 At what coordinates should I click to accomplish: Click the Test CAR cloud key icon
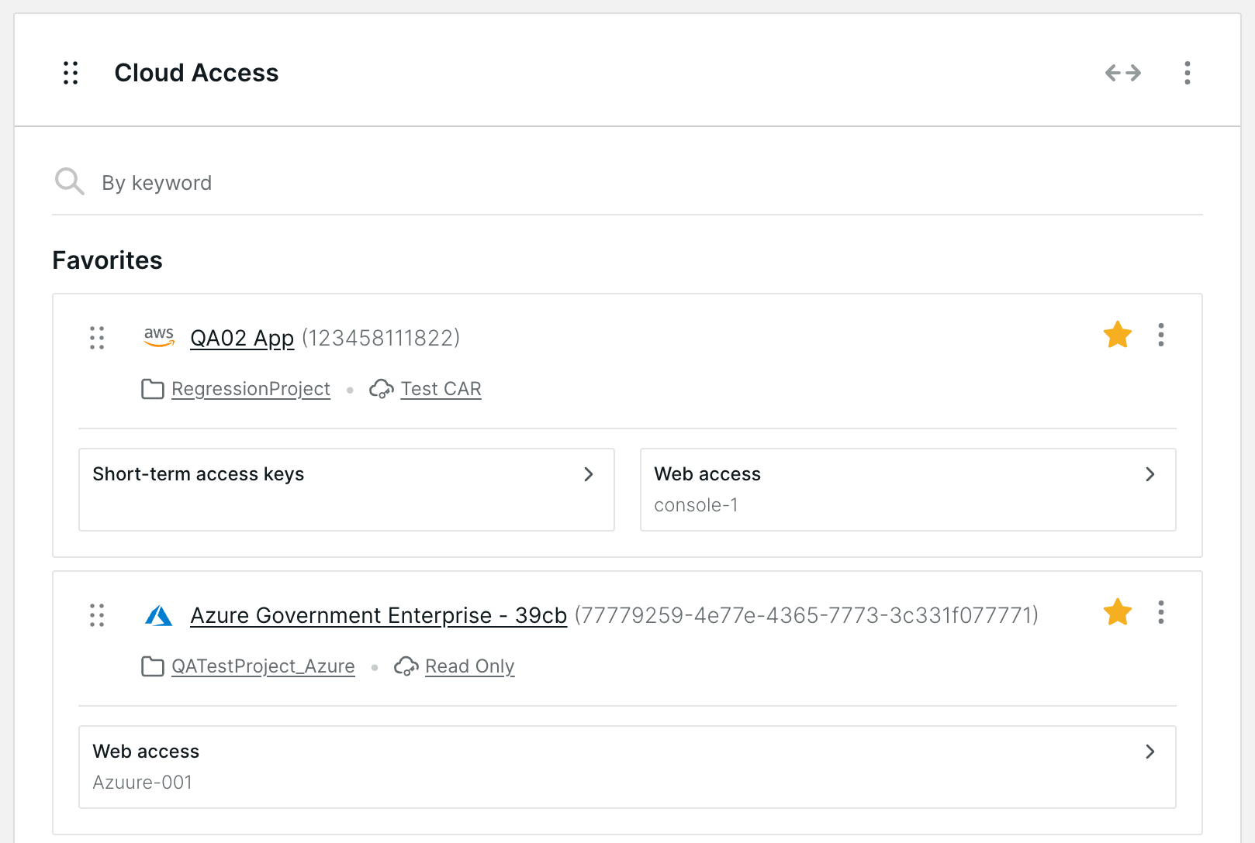coord(382,389)
